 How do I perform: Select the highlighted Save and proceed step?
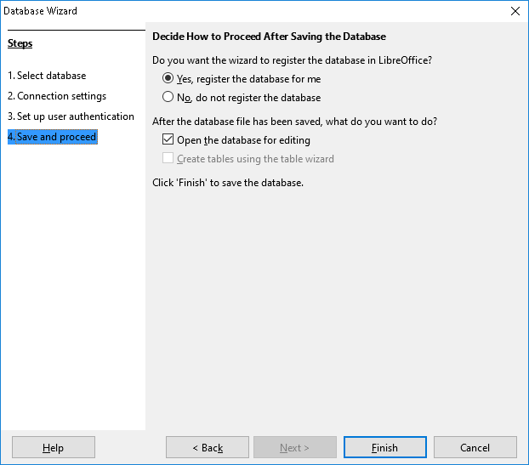click(53, 137)
